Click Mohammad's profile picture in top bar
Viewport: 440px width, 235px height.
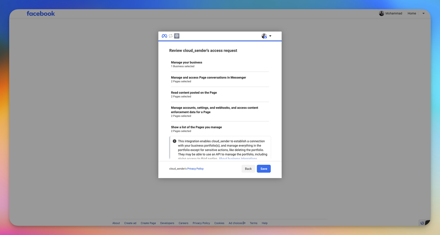(382, 13)
